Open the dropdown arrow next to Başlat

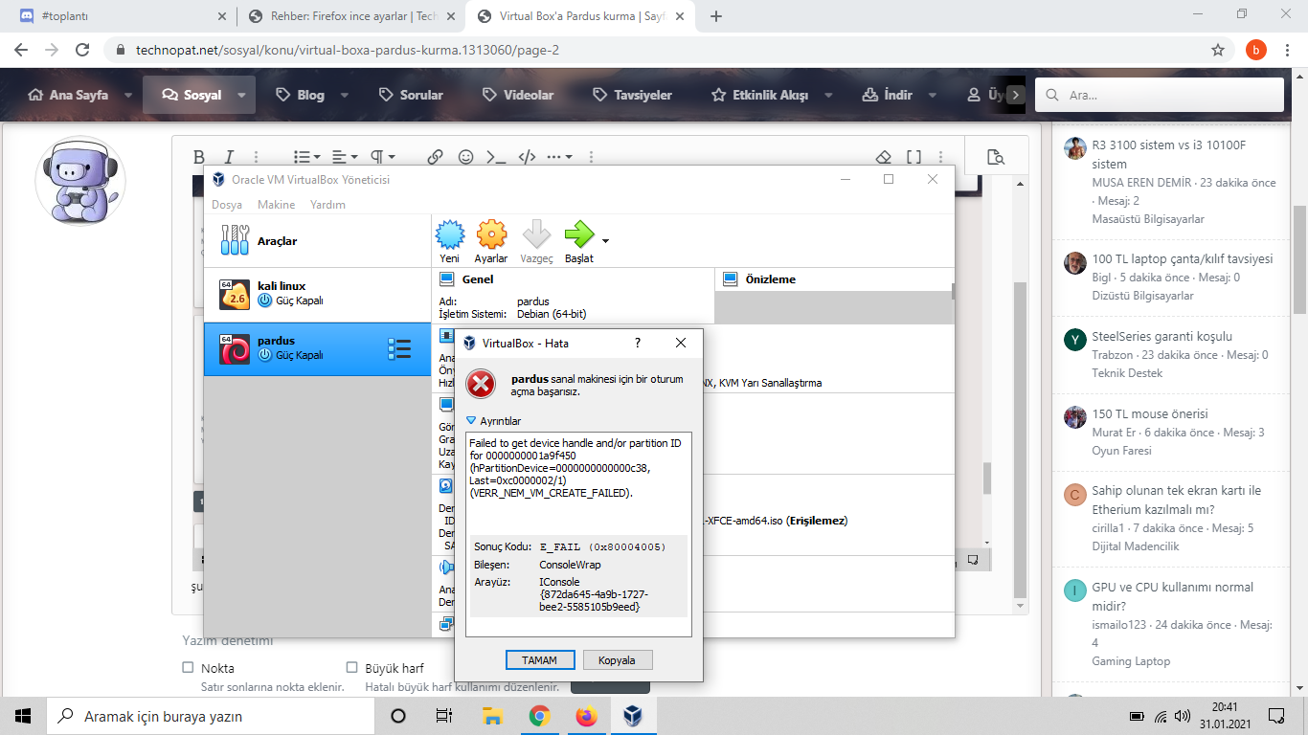coord(605,240)
